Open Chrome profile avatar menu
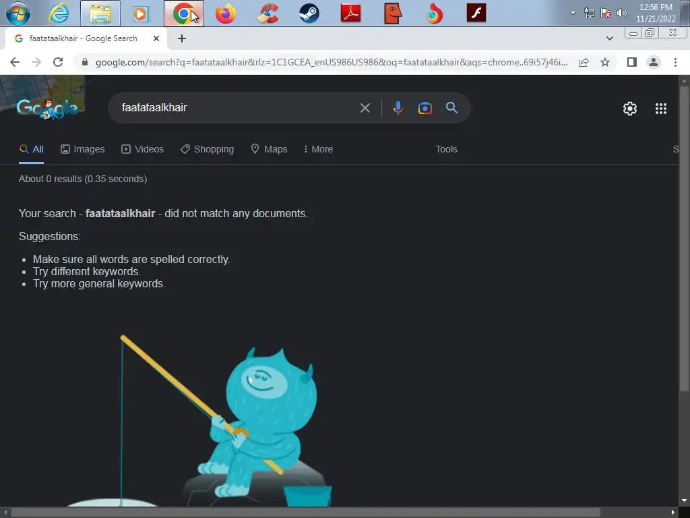This screenshot has height=518, width=690. (654, 62)
